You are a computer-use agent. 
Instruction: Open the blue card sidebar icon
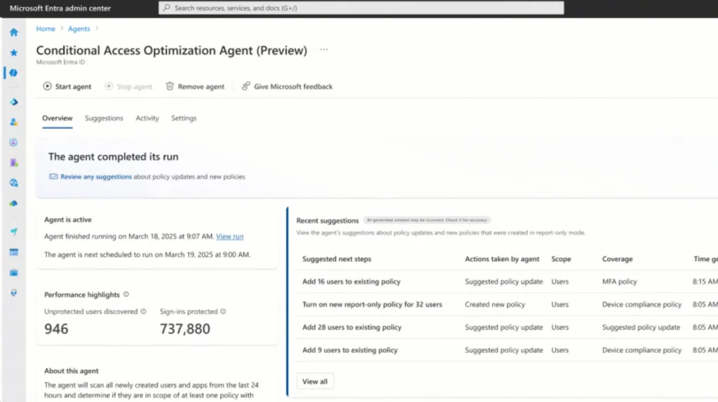click(14, 272)
